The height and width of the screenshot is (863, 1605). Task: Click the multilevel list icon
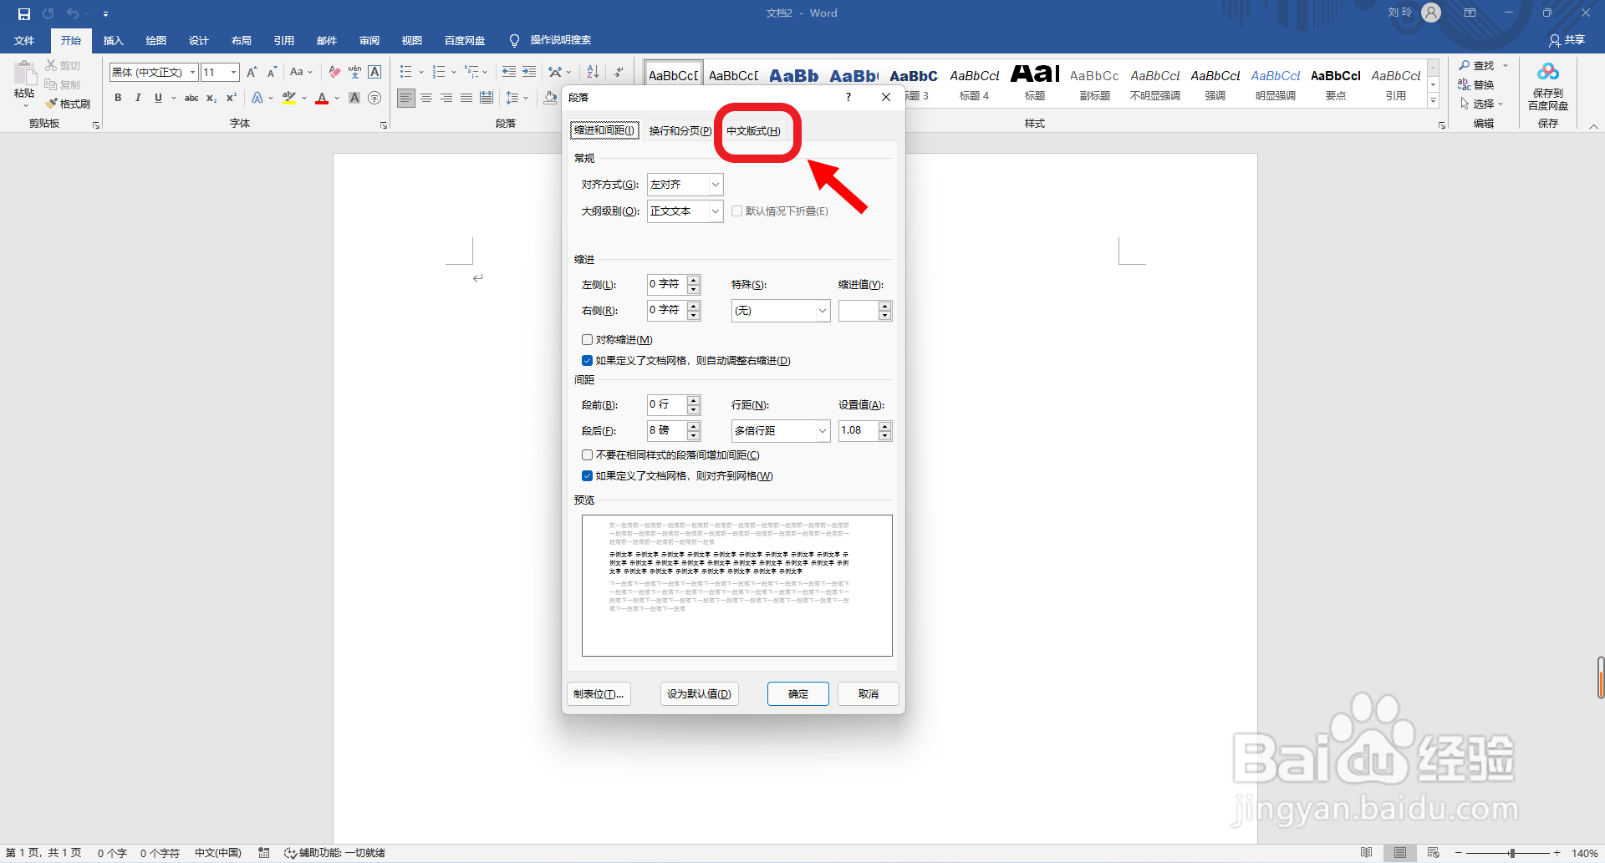click(x=472, y=73)
